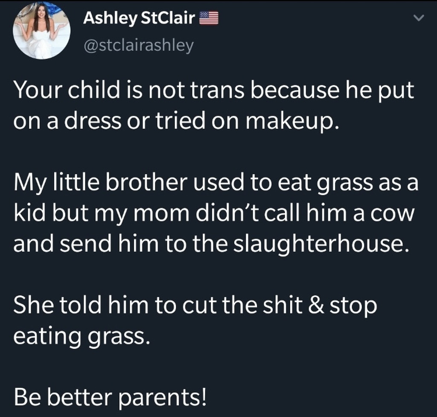Image resolution: width=437 pixels, height=417 pixels.
Task: Select the line "She told him to cut"
Action: pos(195,306)
